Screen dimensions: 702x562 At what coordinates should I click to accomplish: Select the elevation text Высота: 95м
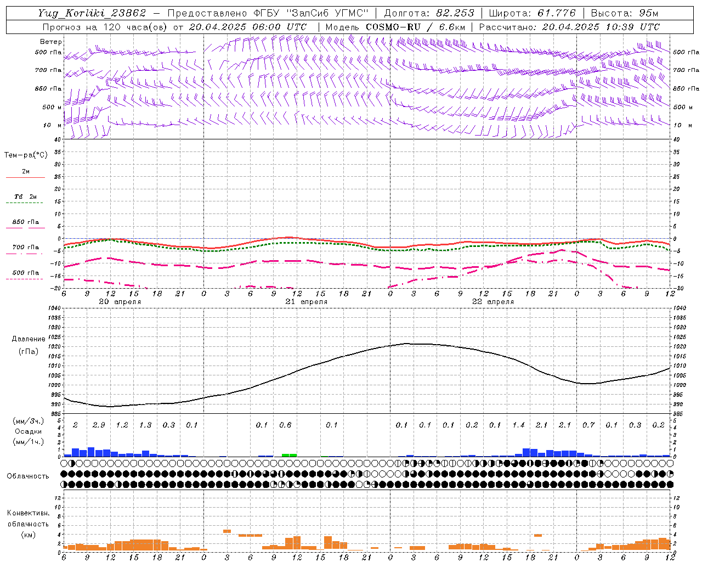tap(624, 13)
